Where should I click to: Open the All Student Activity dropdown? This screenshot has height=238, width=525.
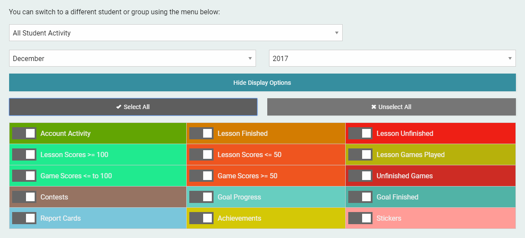click(x=175, y=33)
